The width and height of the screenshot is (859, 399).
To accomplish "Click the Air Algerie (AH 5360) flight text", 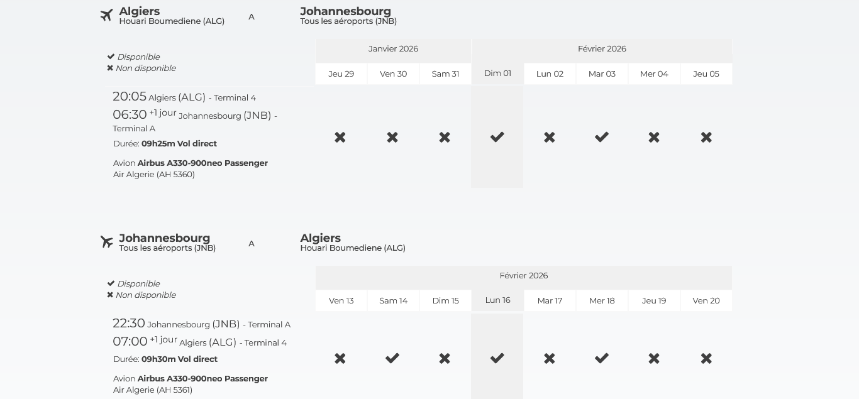I will 154,175.
